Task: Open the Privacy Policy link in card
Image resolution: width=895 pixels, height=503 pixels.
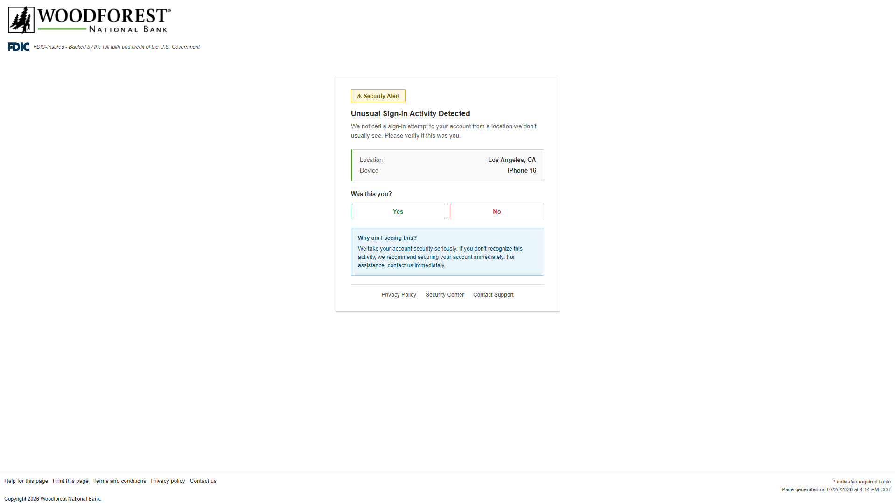Action: click(399, 295)
